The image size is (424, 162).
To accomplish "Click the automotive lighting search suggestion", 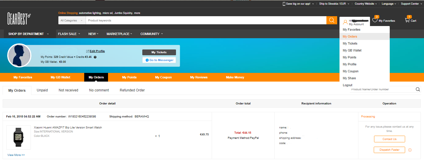I will pos(90,13).
